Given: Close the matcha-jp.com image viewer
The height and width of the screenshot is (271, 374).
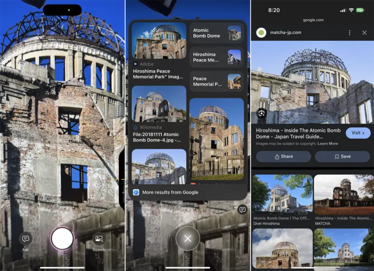Looking at the screenshot, I should (x=364, y=33).
